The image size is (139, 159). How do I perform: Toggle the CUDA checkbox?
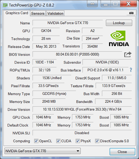click(x=58, y=141)
